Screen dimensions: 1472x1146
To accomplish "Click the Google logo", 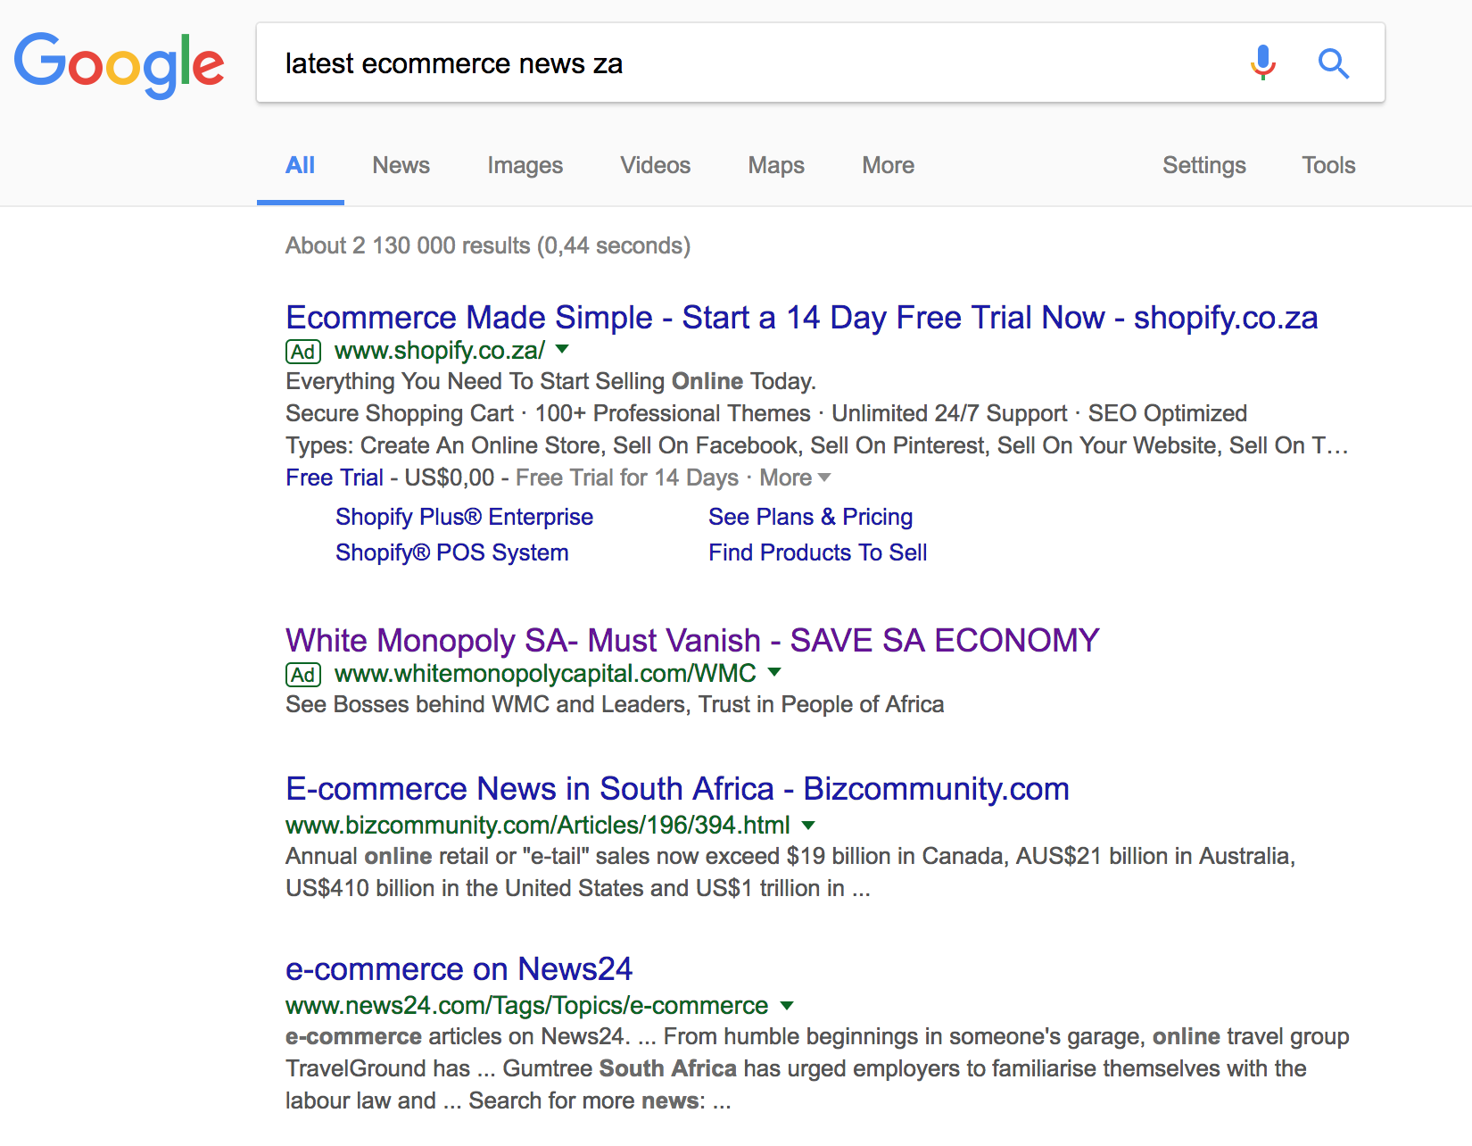I will coord(119,64).
